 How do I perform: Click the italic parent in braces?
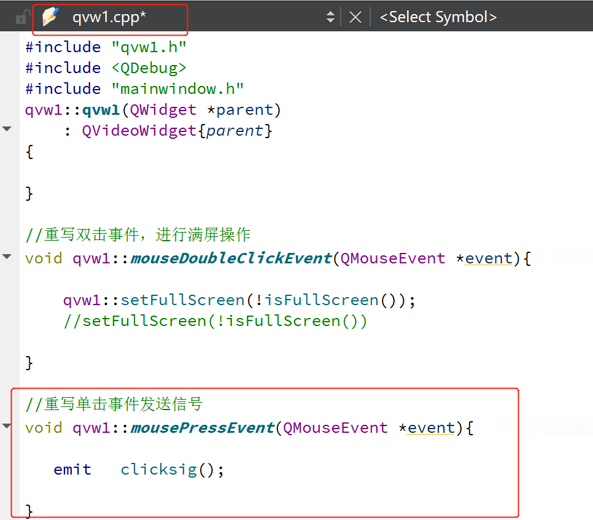[234, 131]
